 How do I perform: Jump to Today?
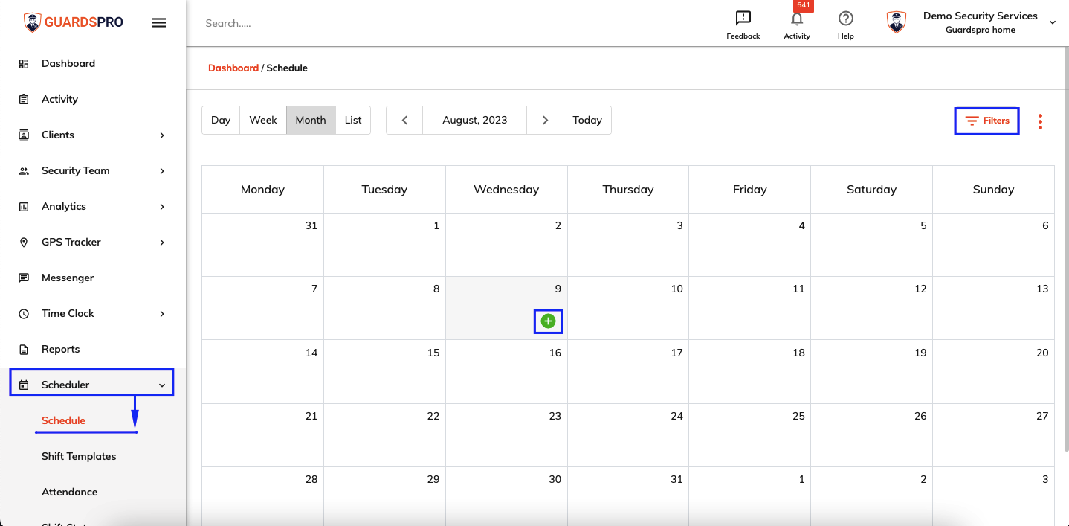(587, 120)
